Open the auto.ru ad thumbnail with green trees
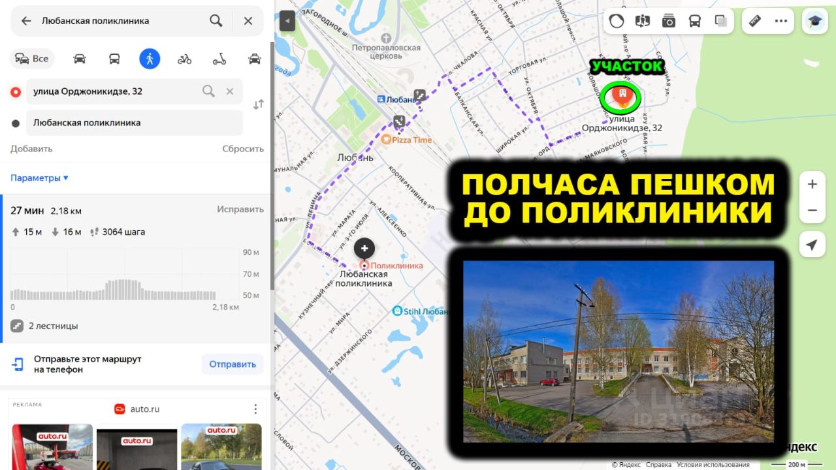 tap(221, 447)
